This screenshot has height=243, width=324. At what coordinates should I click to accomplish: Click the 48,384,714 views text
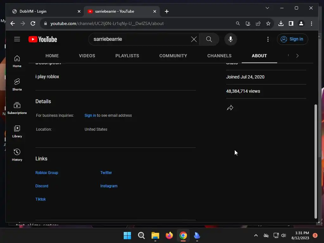243,91
